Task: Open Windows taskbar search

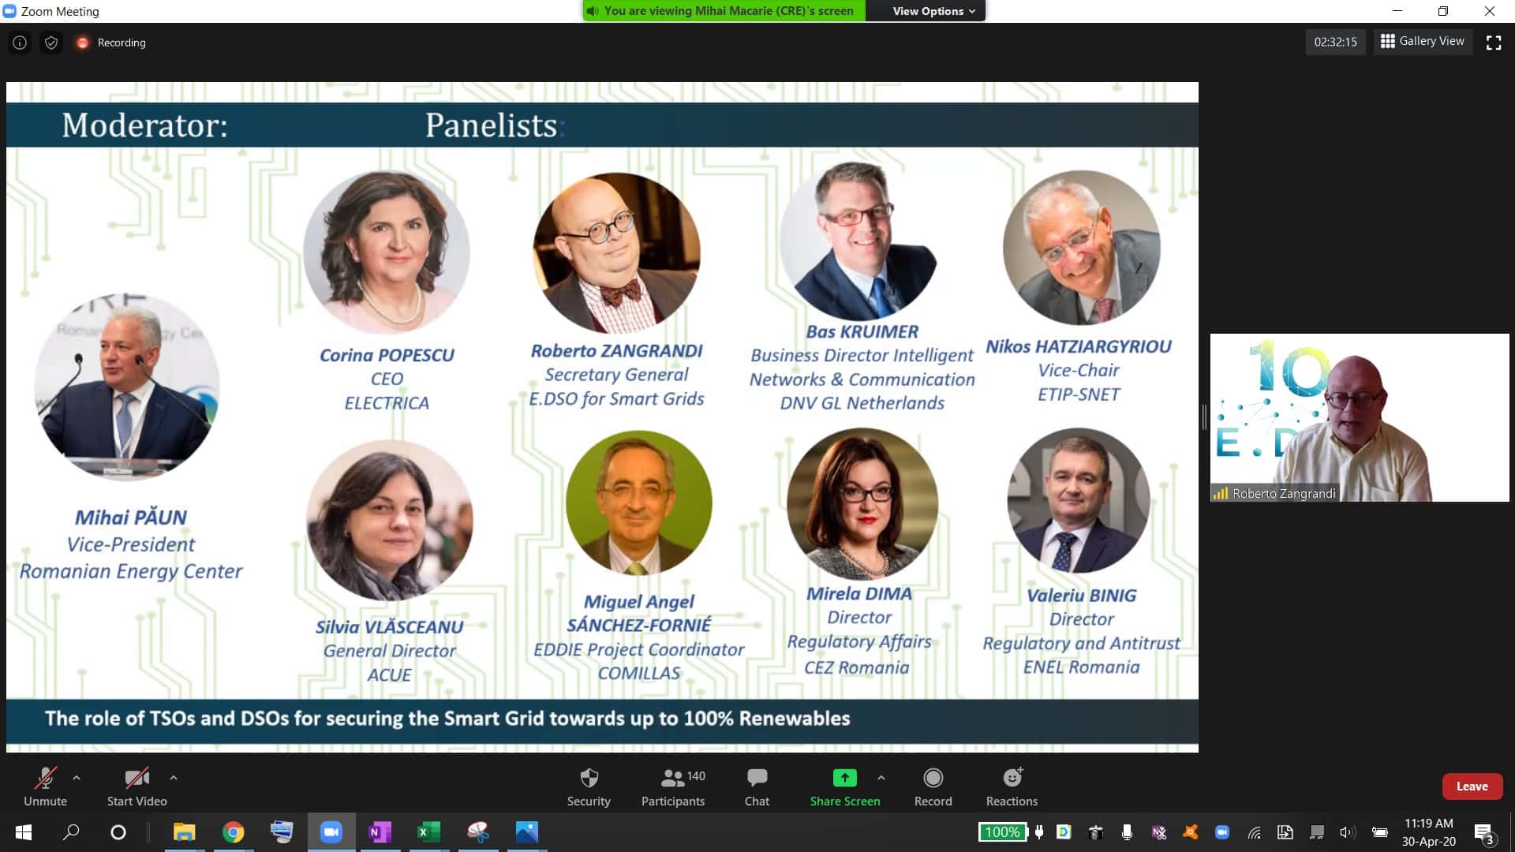Action: [71, 832]
